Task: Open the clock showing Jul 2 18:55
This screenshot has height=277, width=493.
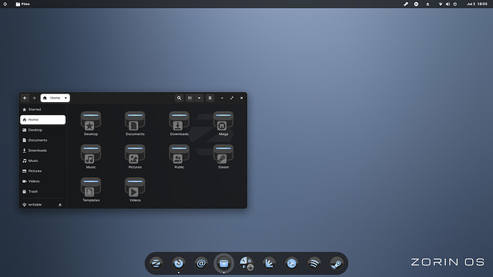Action: [x=477, y=4]
